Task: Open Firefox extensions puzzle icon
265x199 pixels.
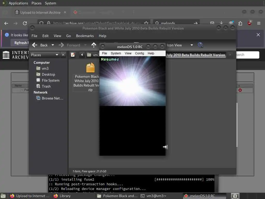Action: (x=240, y=23)
